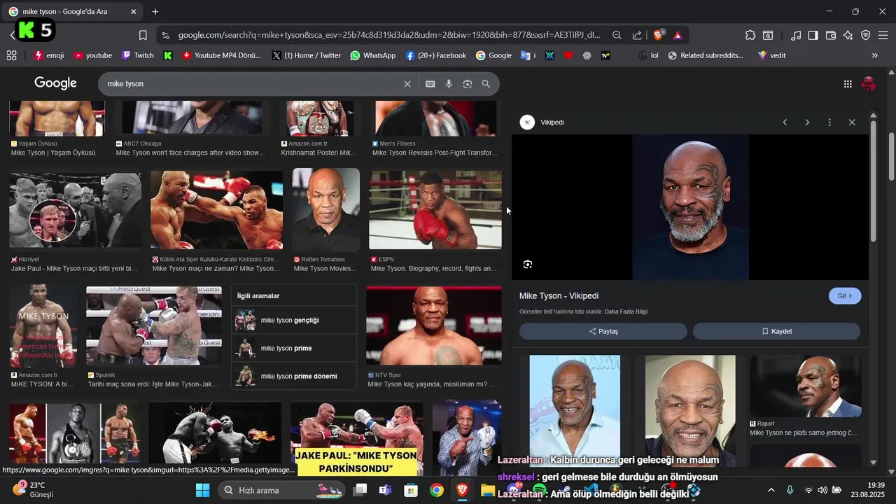Open the Brave Wallet icon

pos(831,35)
